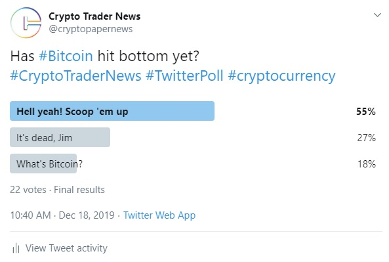Screen dimensions: 389x262
Task: Click the 22 votes final results text
Action: pos(57,190)
